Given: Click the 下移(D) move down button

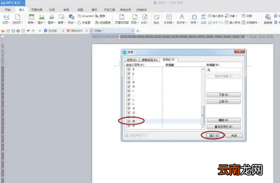Looking at the screenshot, I should coord(224,95).
